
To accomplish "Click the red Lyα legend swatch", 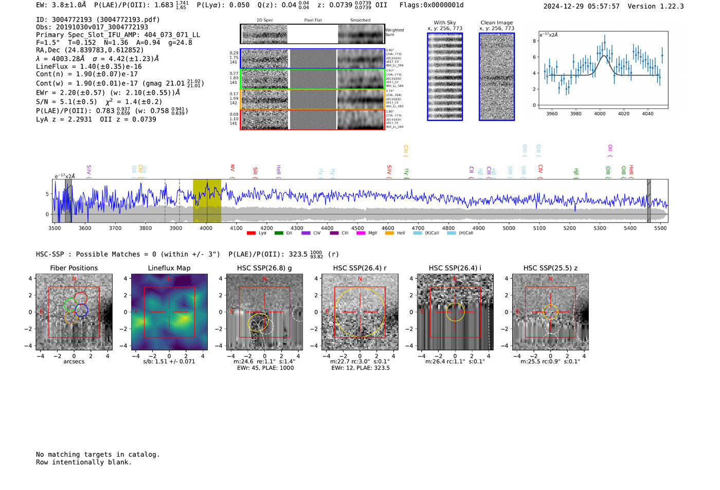I will point(251,233).
